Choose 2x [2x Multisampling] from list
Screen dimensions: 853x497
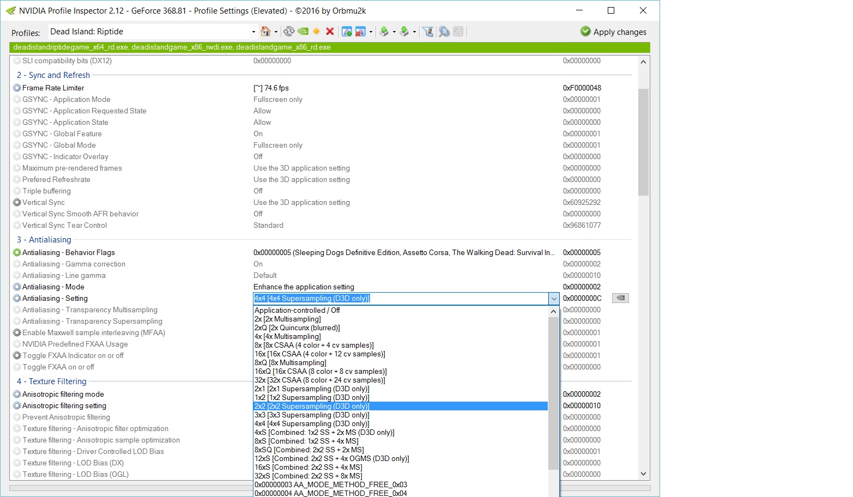point(401,319)
